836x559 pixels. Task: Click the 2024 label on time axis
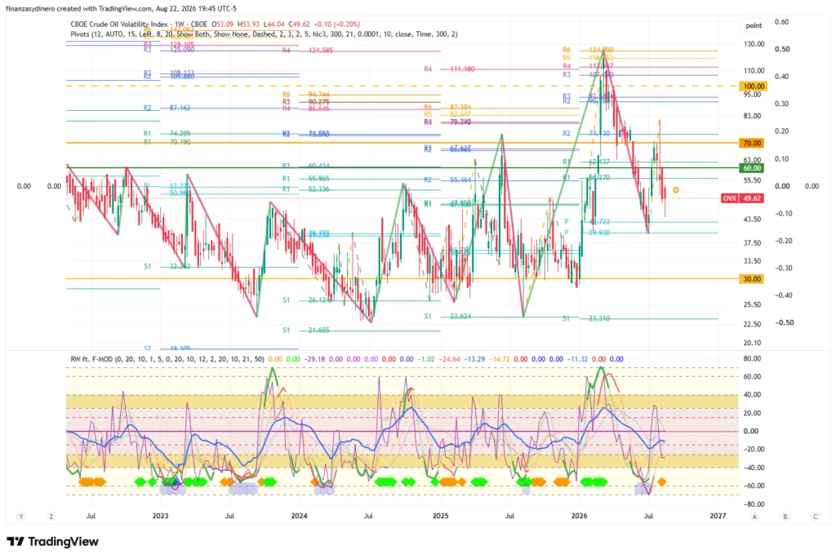299,516
